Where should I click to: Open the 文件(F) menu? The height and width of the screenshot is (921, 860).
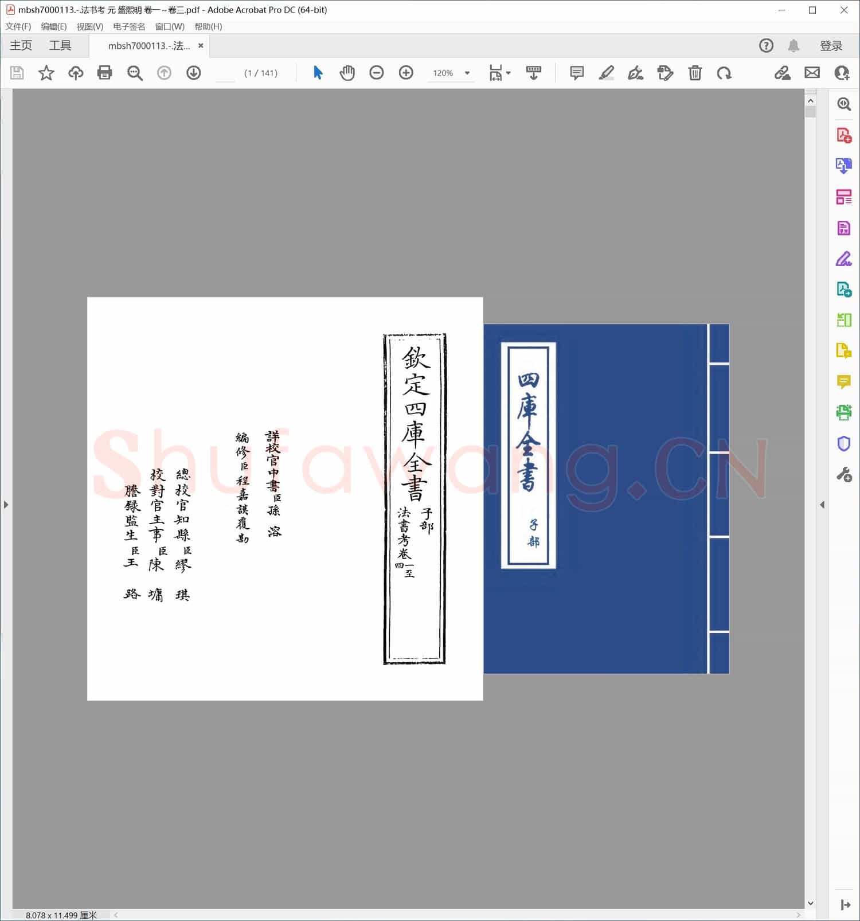(18, 26)
